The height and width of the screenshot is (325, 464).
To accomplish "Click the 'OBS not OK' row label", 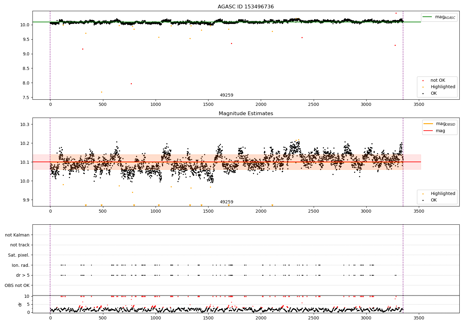I will (17, 285).
